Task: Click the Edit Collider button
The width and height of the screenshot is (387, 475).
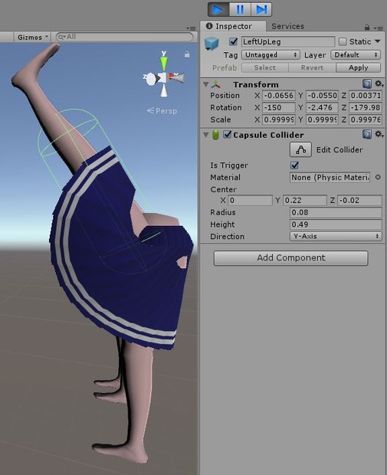Action: pyautogui.click(x=300, y=149)
